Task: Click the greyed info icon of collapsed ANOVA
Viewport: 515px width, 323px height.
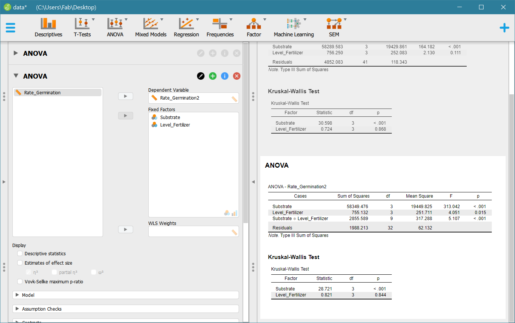Action: 225,53
